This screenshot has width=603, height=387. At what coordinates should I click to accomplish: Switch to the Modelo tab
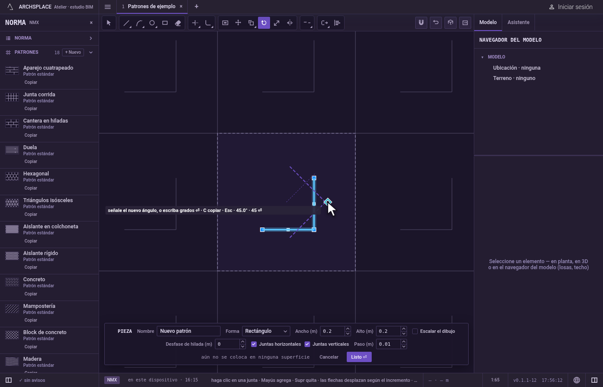click(488, 22)
